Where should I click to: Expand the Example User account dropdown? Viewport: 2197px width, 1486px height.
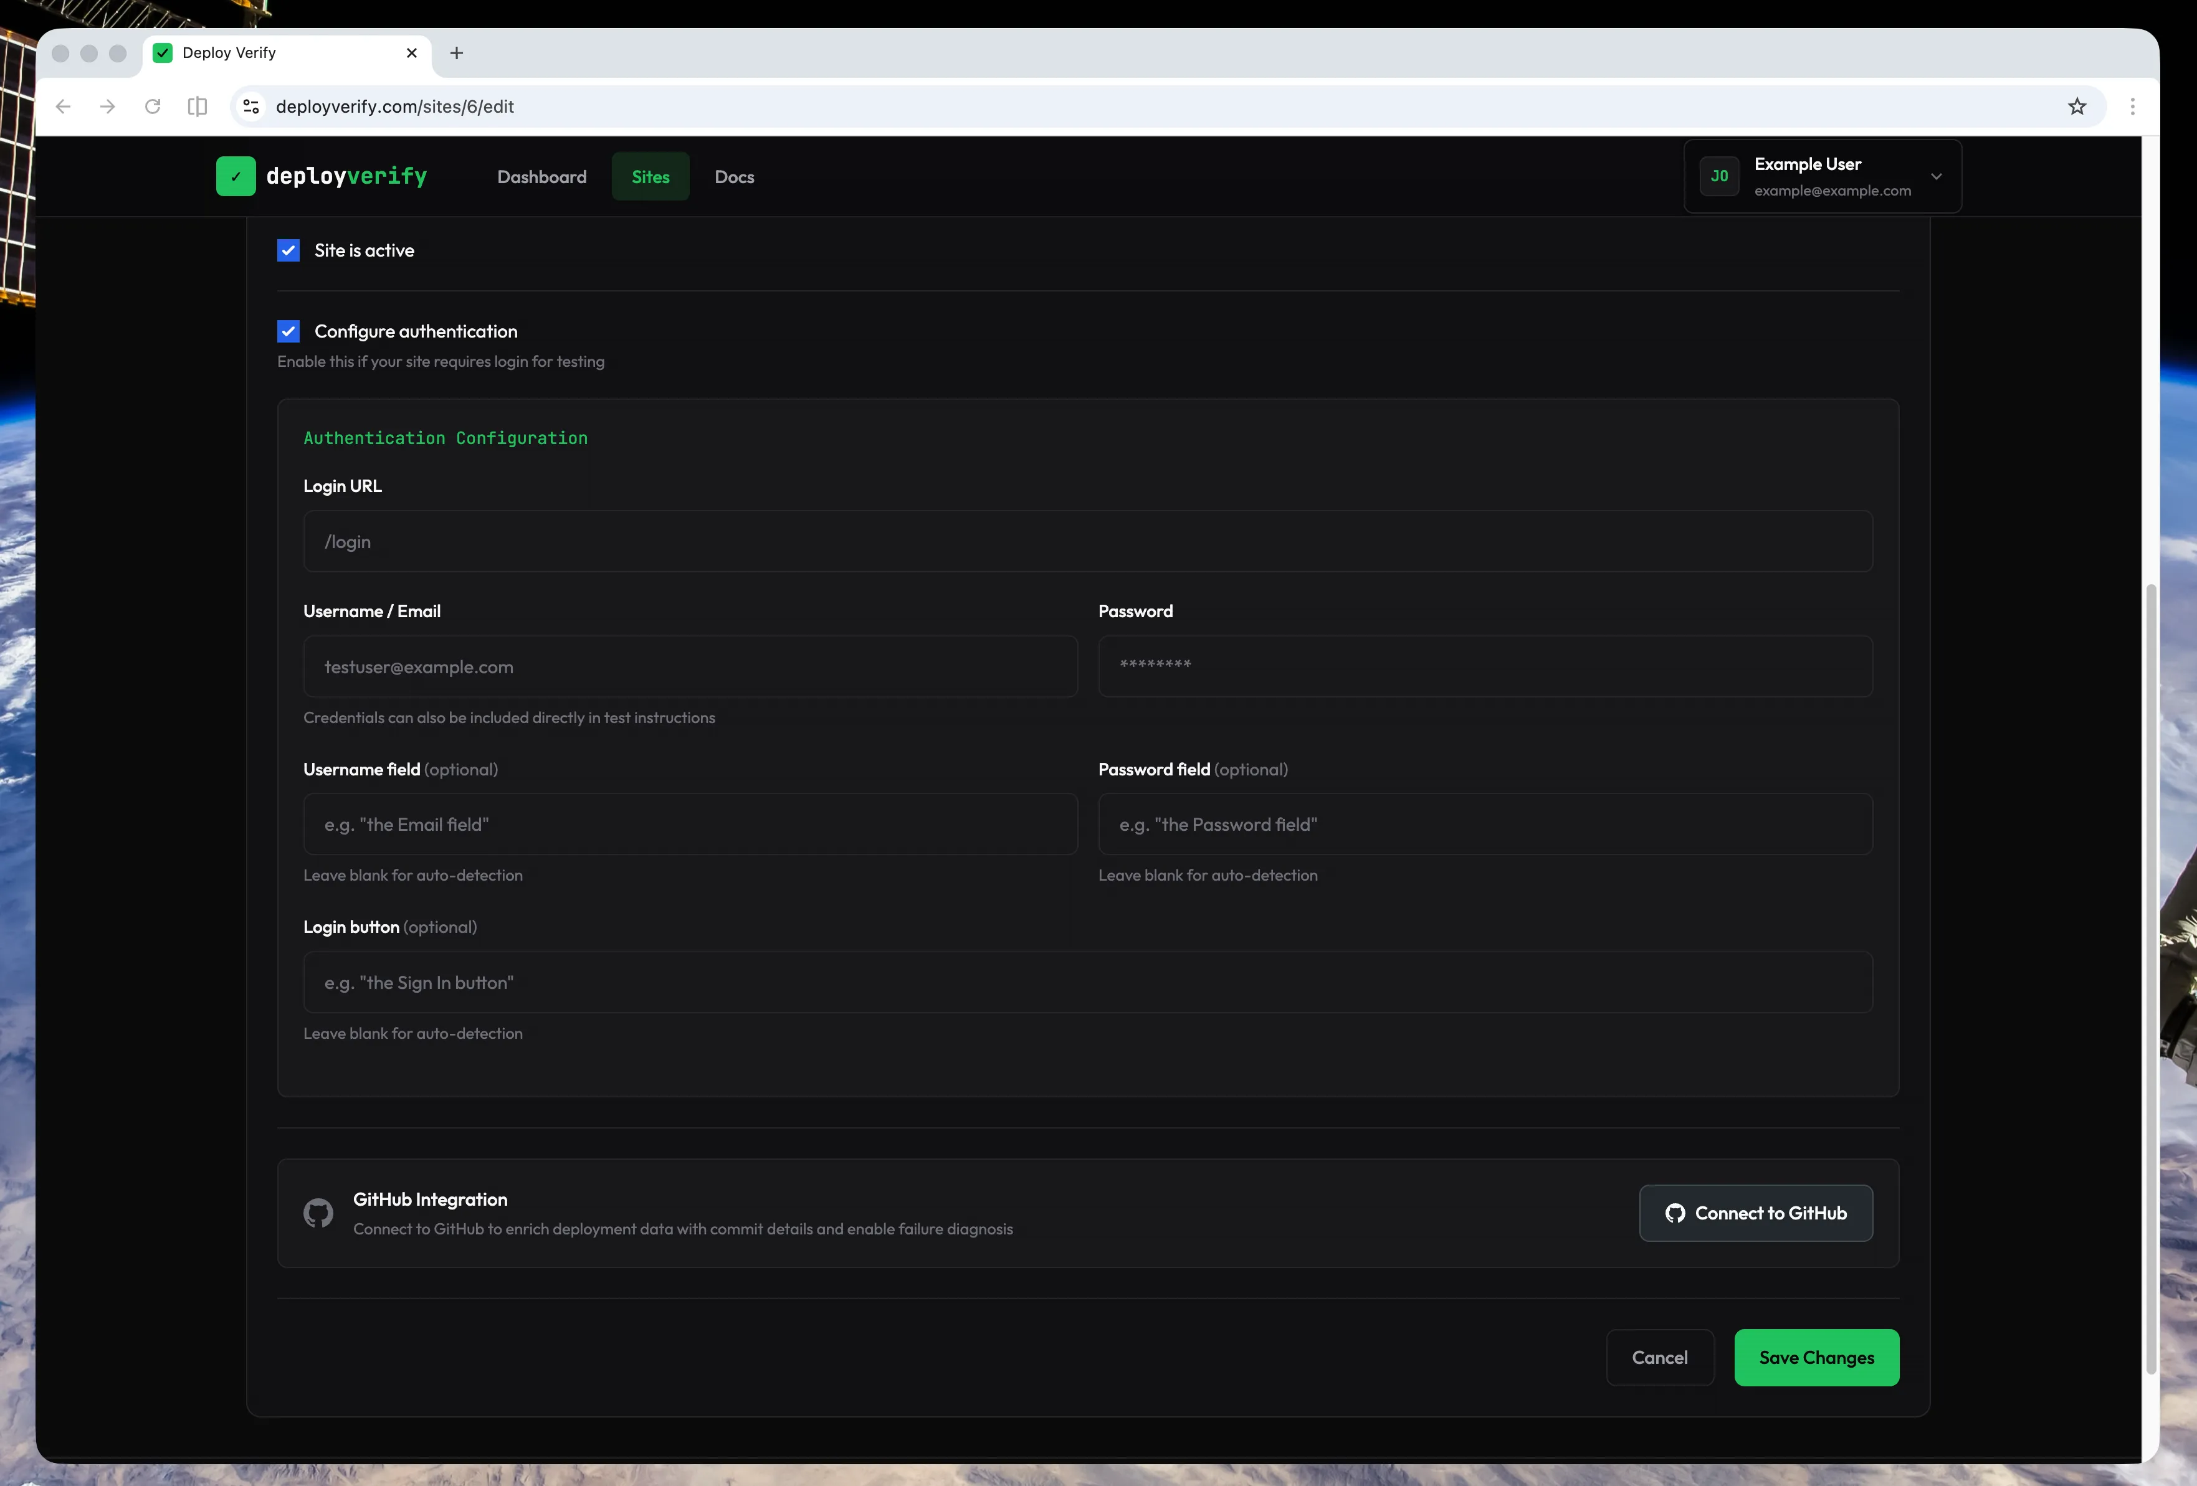(x=1936, y=177)
